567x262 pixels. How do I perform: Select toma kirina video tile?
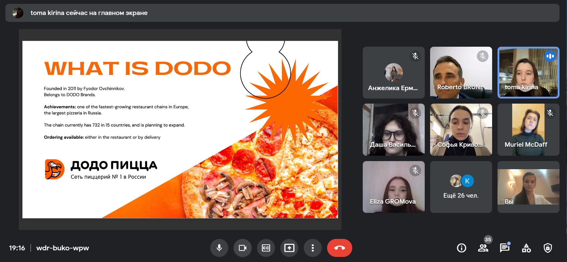(528, 72)
